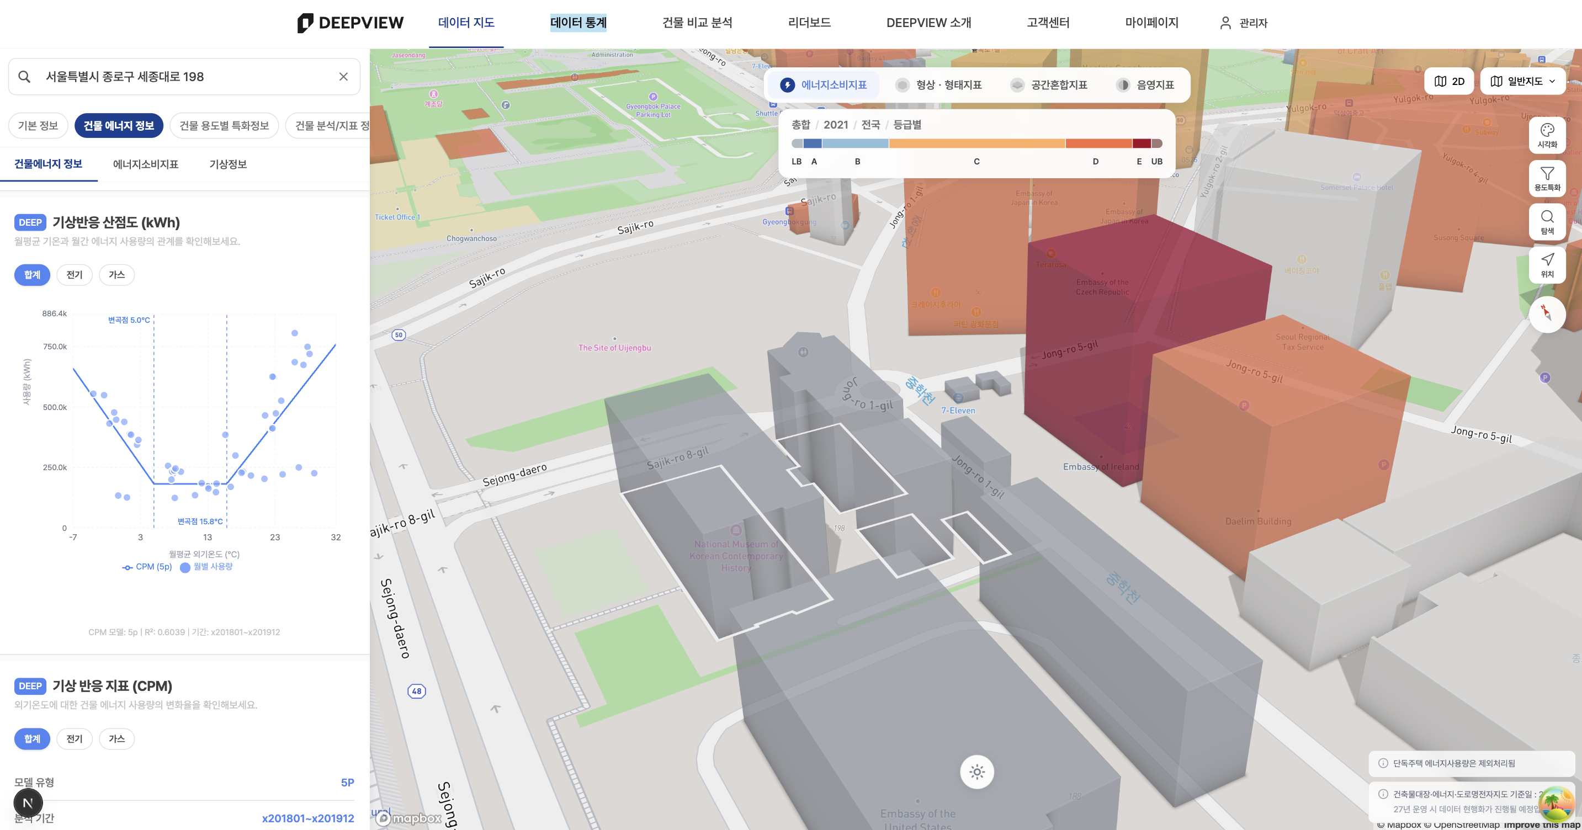
Task: Open the 용도특화 filter tool
Action: click(x=1546, y=178)
